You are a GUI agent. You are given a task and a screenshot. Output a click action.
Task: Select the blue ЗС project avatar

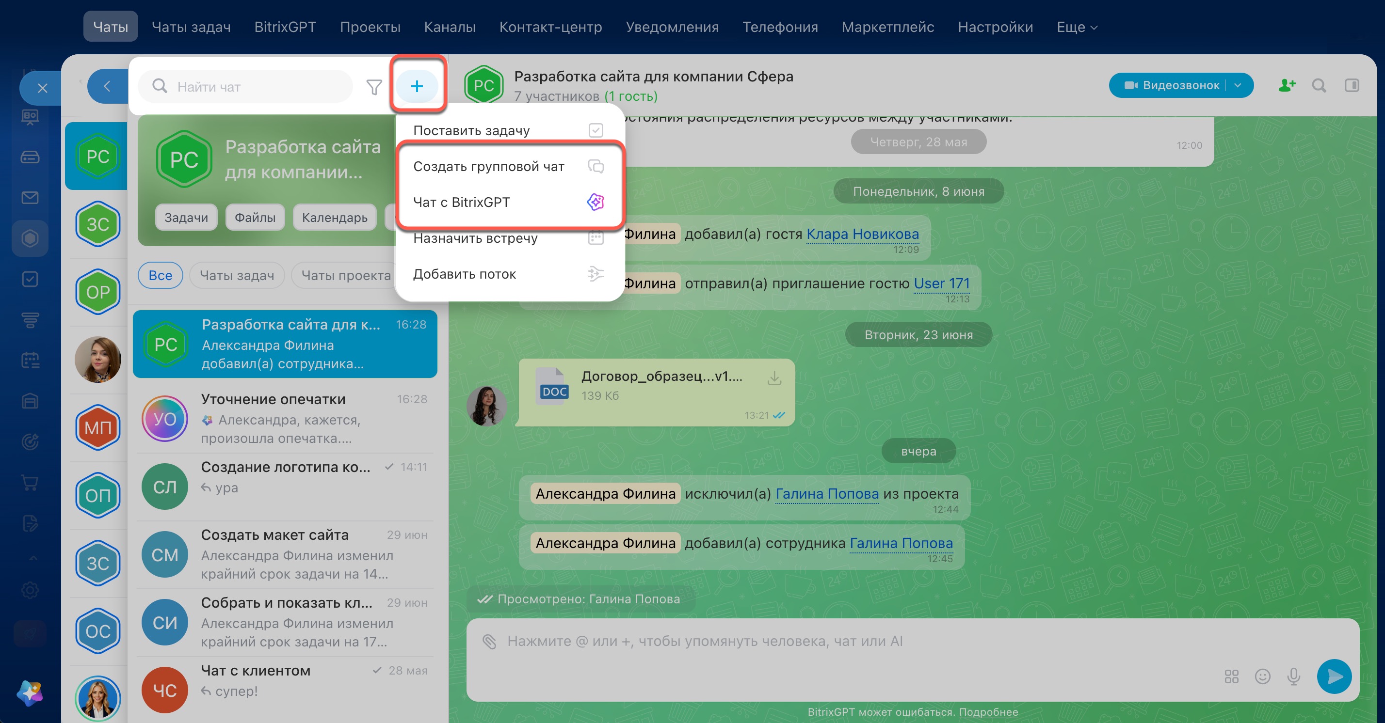tap(98, 564)
